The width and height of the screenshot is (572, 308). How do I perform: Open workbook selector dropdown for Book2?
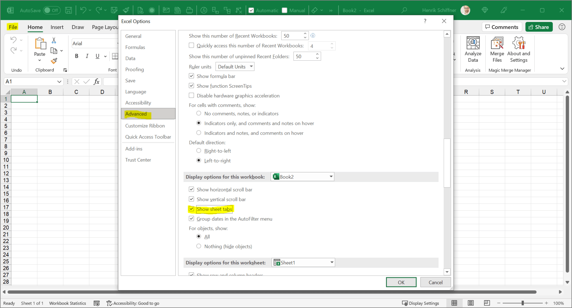[331, 176]
